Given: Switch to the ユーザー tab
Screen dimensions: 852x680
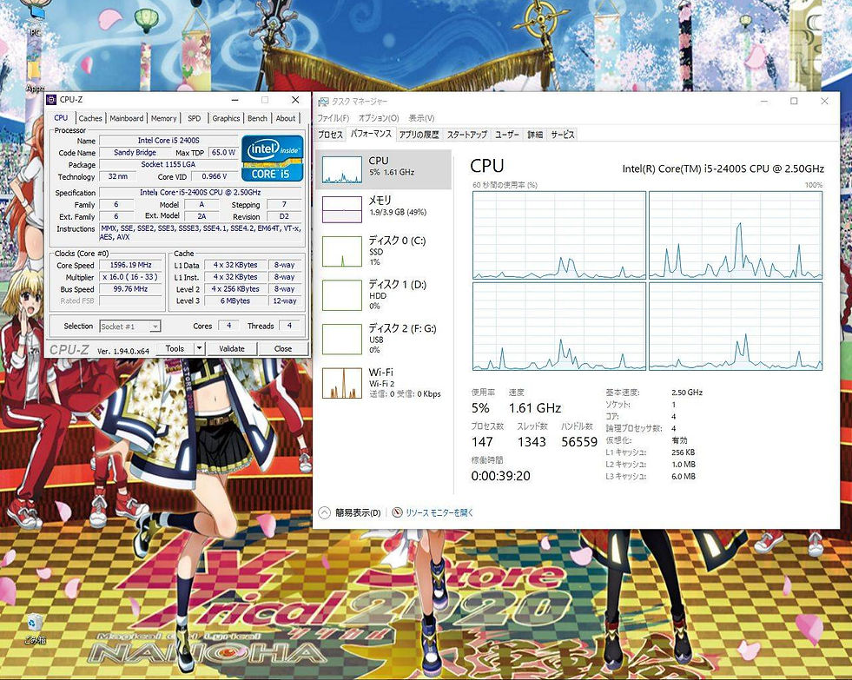Looking at the screenshot, I should pos(507,135).
